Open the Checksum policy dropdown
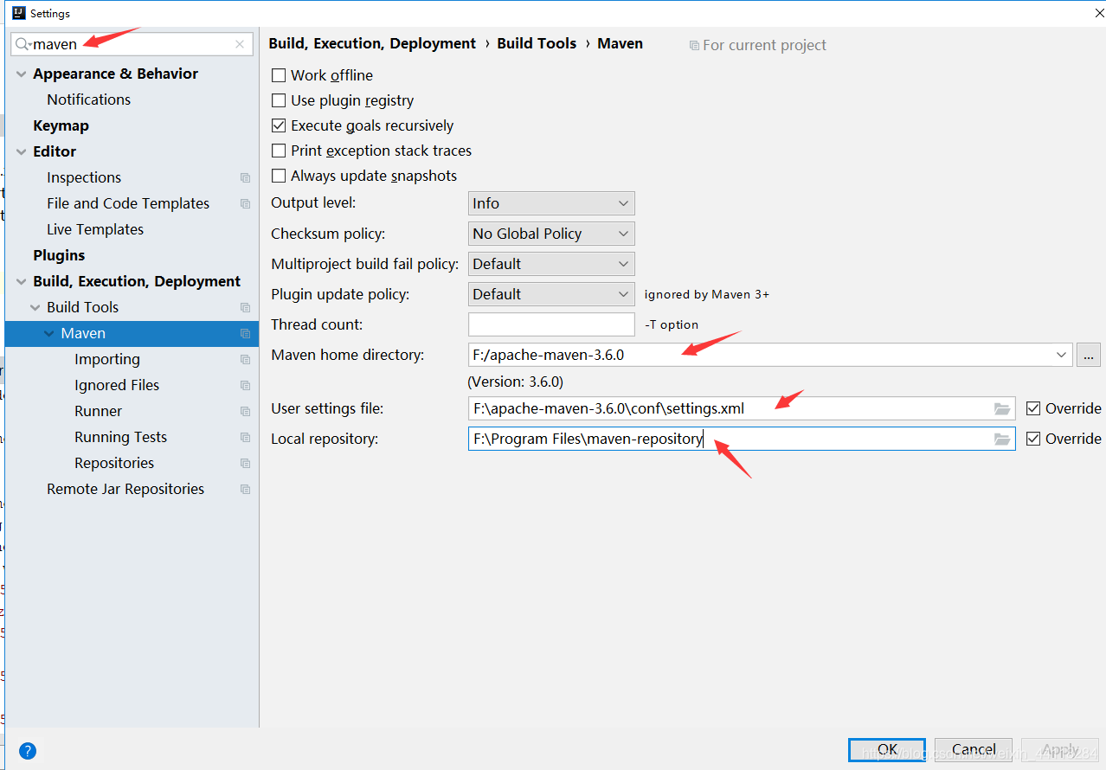The width and height of the screenshot is (1106, 770). (x=551, y=234)
